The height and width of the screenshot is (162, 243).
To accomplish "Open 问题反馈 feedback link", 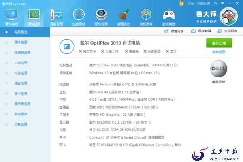I will [x=203, y=3].
